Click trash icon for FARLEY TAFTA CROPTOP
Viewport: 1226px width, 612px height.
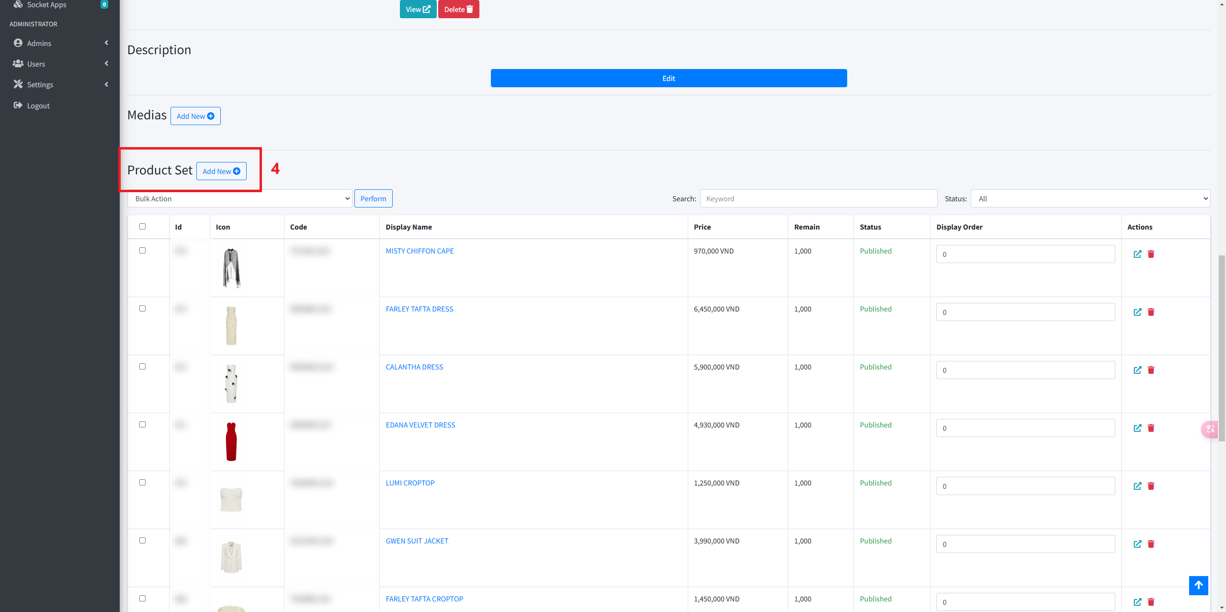pos(1151,602)
